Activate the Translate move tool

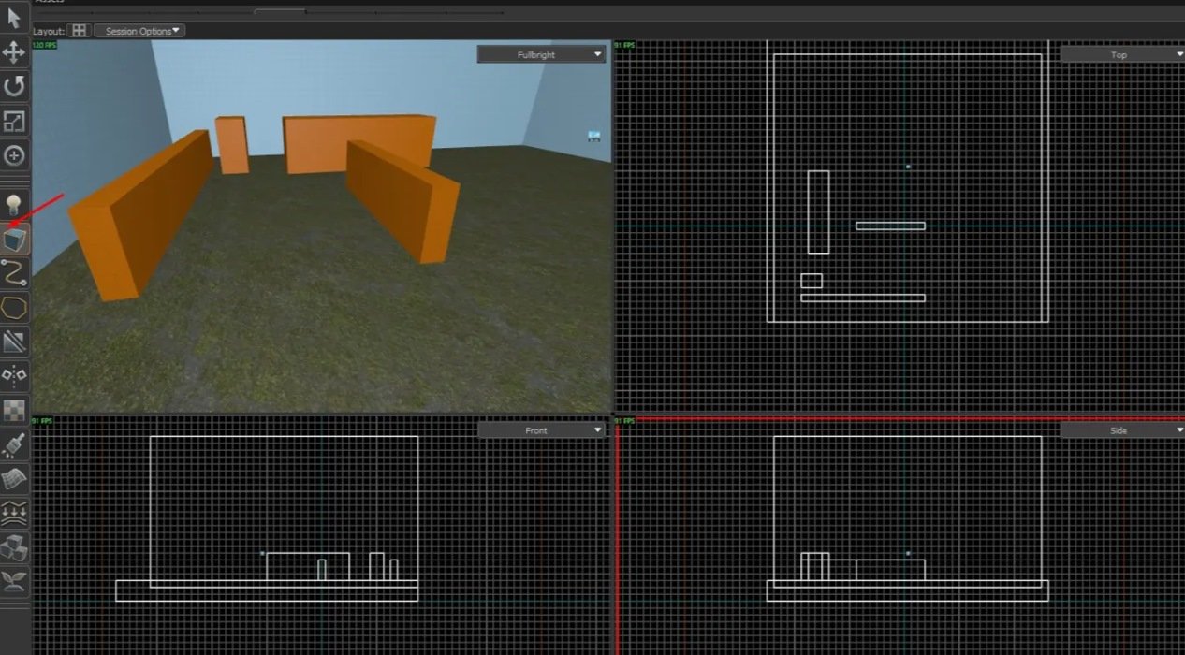coord(14,52)
